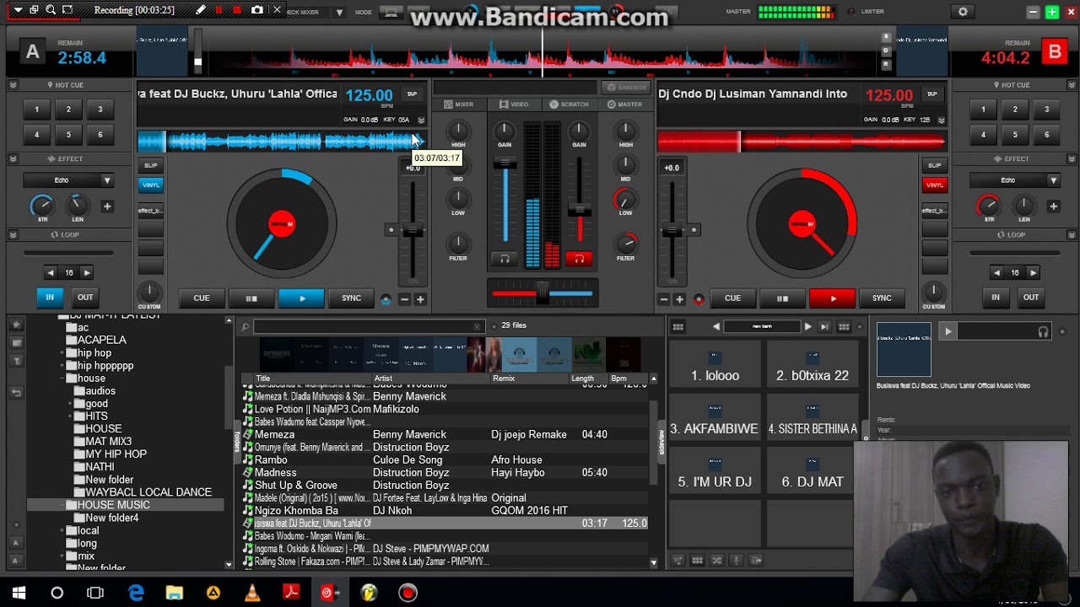Toggle loop IN on deck B
1080x607 pixels.
point(996,297)
